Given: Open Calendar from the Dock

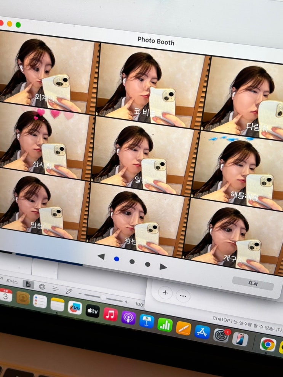Looking at the screenshot, I should click(6, 295).
